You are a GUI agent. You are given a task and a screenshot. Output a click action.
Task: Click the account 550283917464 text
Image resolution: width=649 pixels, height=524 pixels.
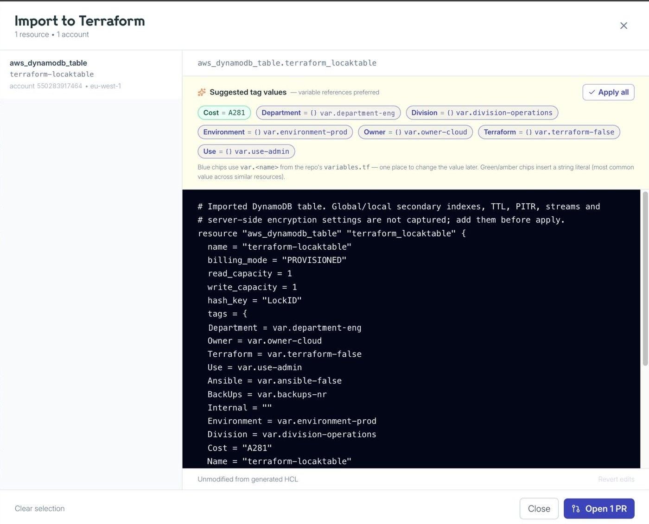[x=46, y=86]
